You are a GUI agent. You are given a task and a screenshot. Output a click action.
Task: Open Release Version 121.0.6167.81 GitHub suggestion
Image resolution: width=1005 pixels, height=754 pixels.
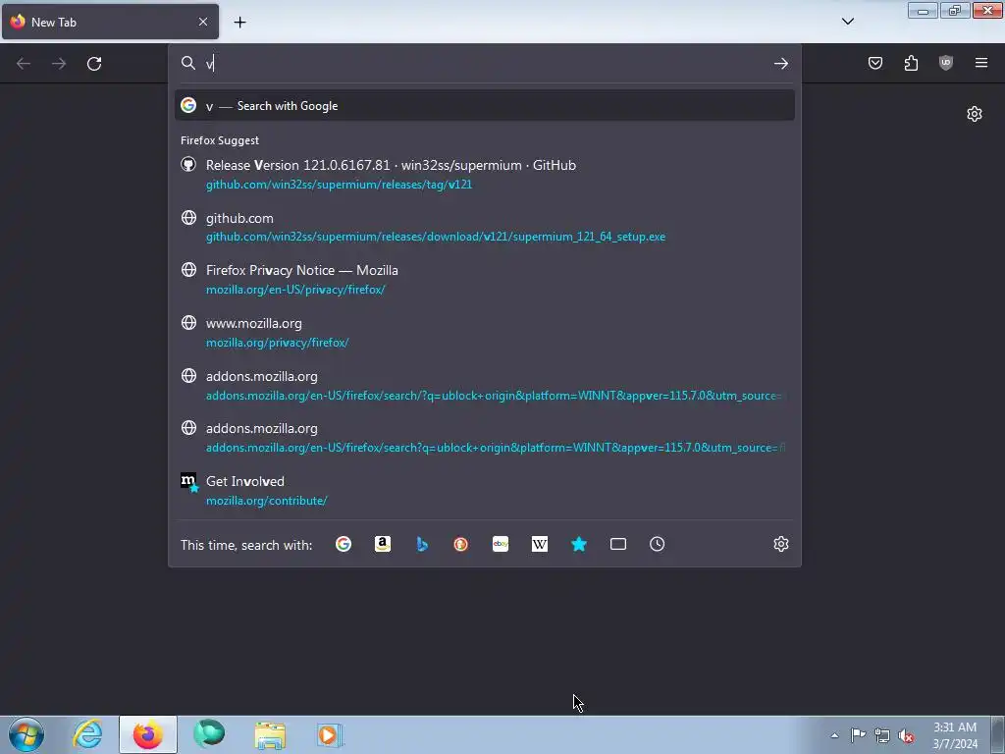pos(485,175)
